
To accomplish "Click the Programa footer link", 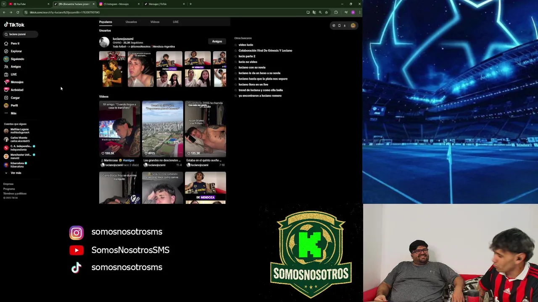I will (9, 189).
